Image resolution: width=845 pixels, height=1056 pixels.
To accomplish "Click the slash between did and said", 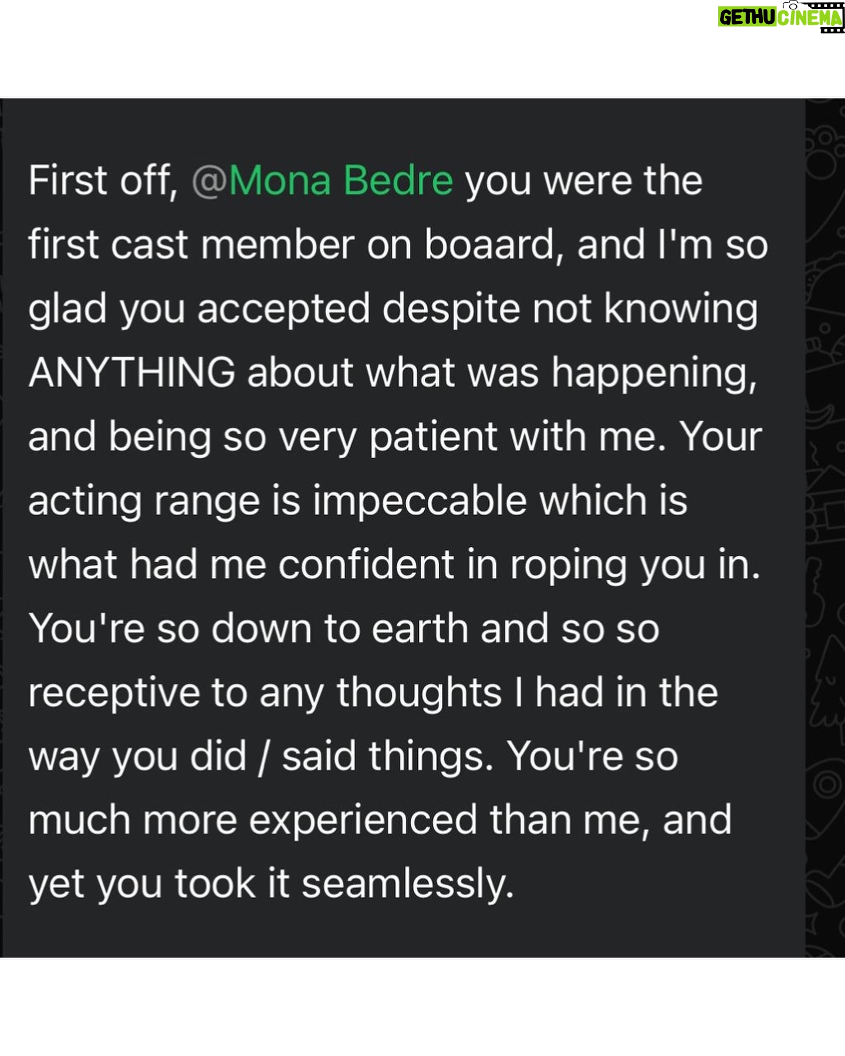I will click(264, 757).
